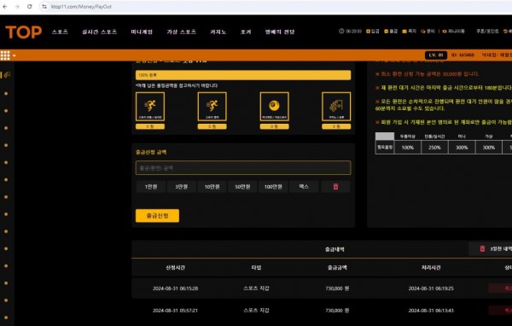512x326 pixels.
Task: Click the LV. 01 level badge
Action: [x=436, y=55]
